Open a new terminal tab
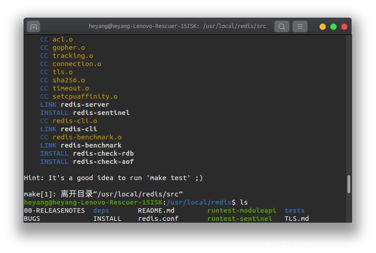Image resolution: width=376 pixels, height=253 pixels. point(33,27)
